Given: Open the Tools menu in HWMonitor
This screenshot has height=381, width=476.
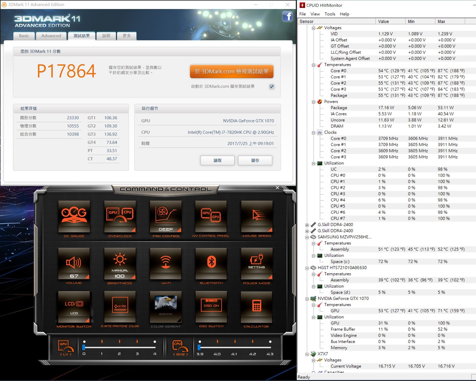Looking at the screenshot, I should [330, 14].
